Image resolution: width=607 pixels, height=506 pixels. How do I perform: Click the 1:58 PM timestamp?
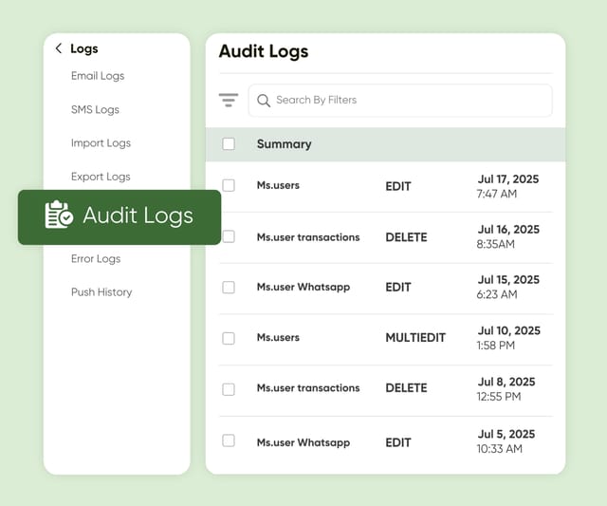pos(495,346)
